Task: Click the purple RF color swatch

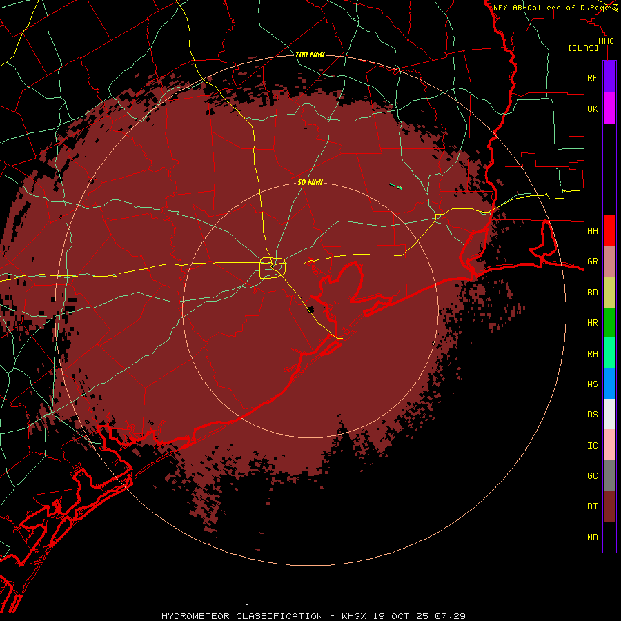Action: pos(609,77)
